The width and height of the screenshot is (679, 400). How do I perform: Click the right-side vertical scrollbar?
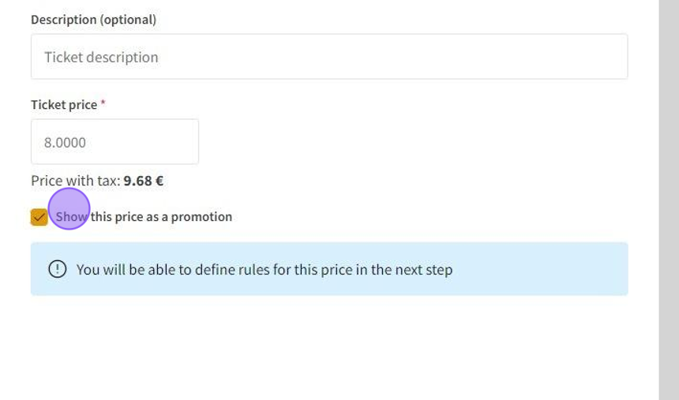click(x=669, y=197)
